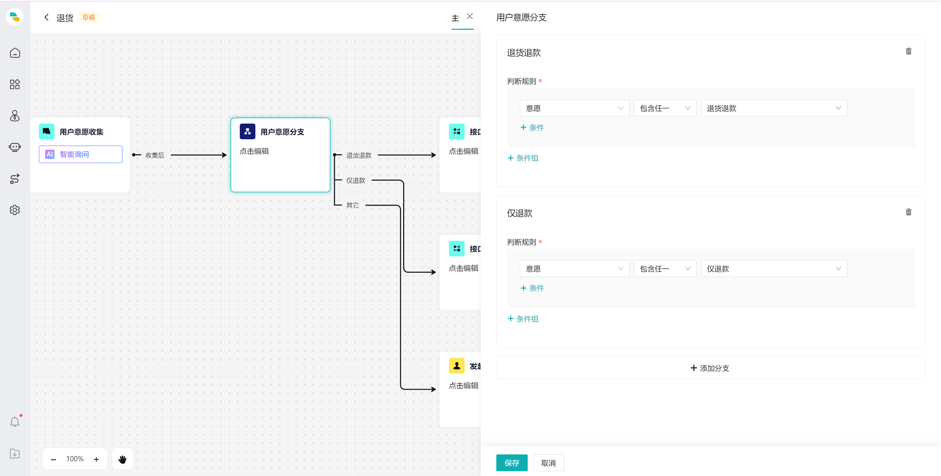The height and width of the screenshot is (476, 941).
Task: Open the notification bell icon
Action: coord(15,422)
